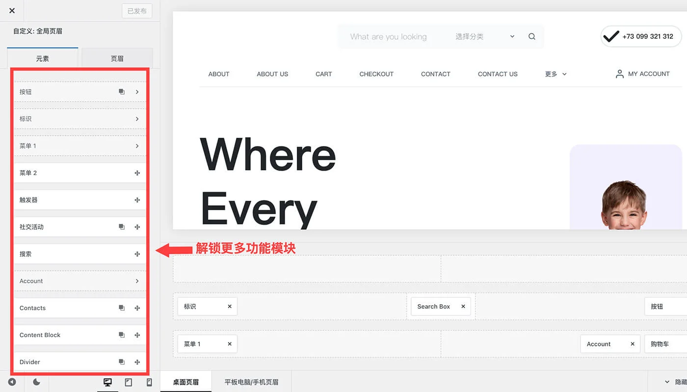Click the move handle beside 搜索 element

[x=137, y=254]
